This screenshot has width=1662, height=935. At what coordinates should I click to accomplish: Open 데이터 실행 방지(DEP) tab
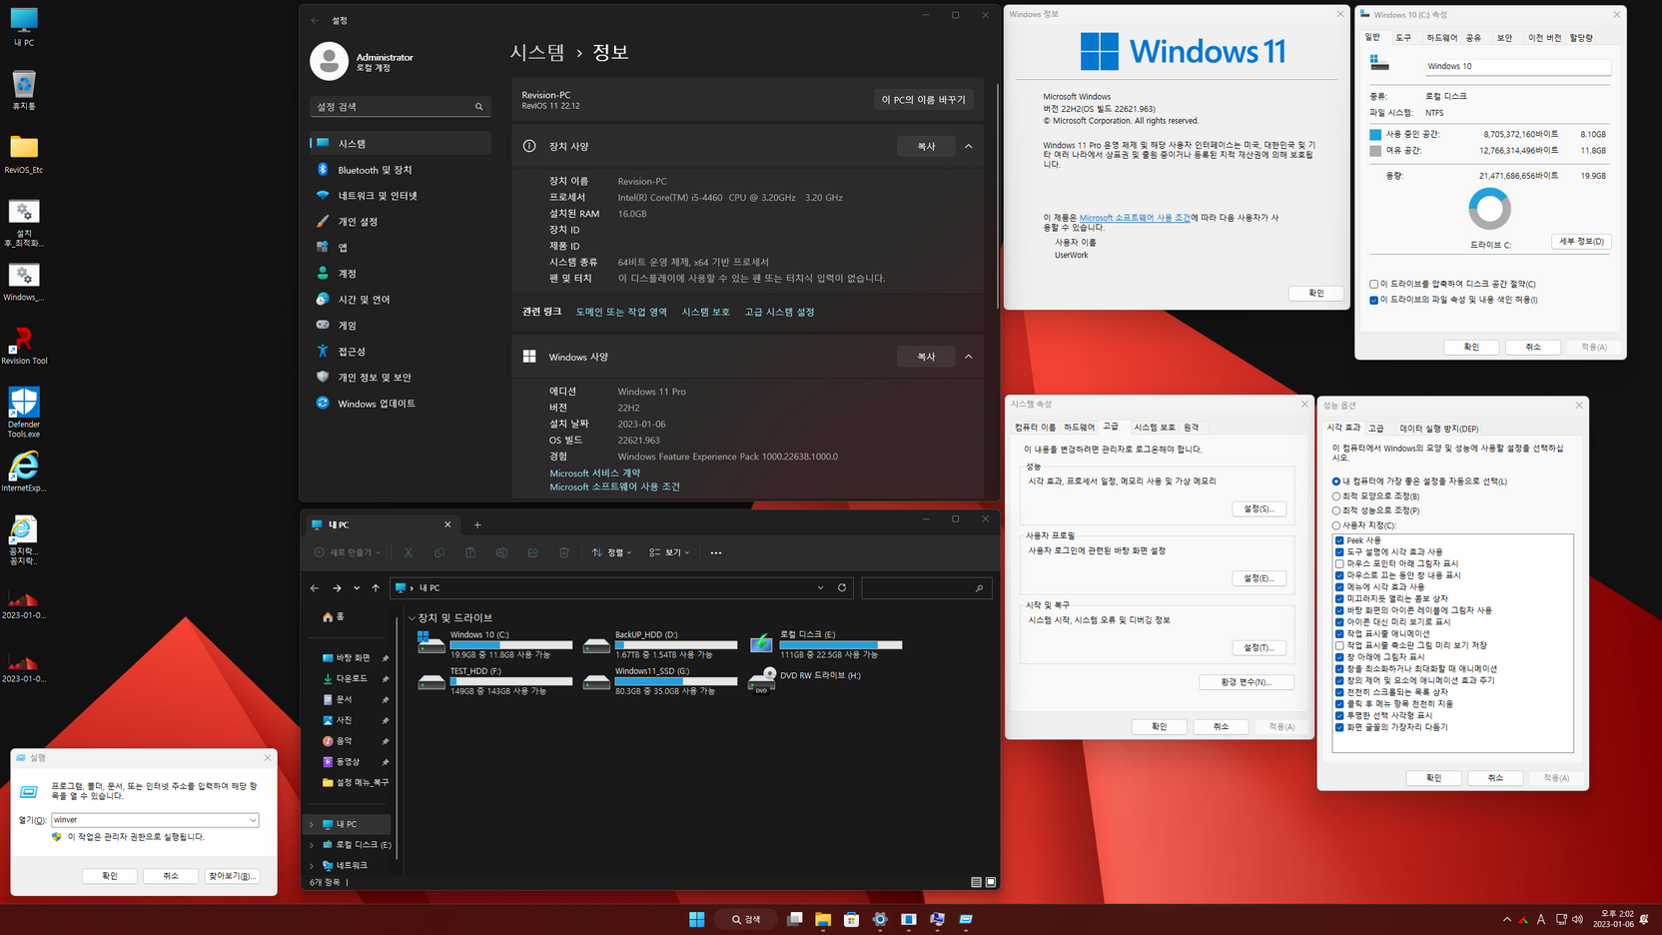pyautogui.click(x=1439, y=429)
